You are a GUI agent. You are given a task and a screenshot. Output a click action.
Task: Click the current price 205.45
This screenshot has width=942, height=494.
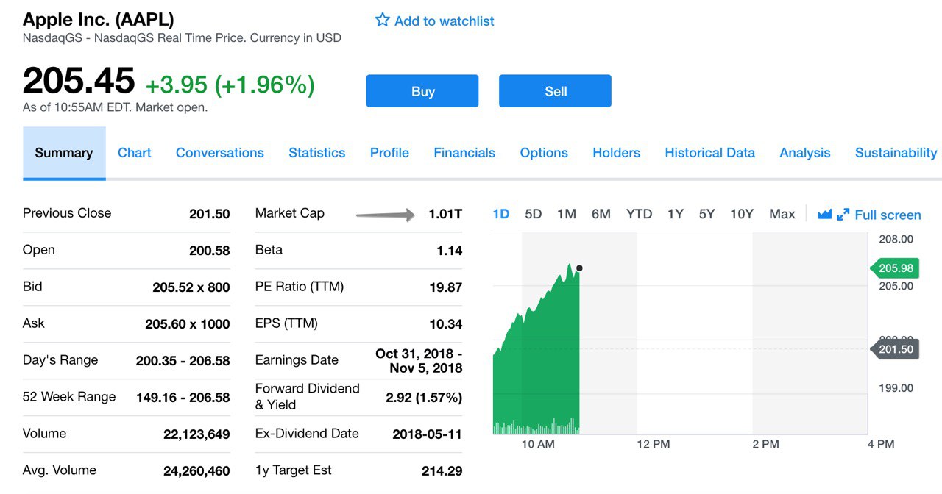click(79, 81)
